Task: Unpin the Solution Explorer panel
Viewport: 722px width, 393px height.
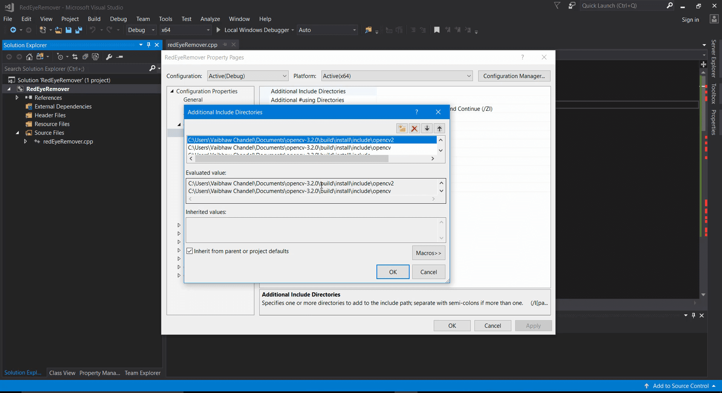Action: coord(148,45)
